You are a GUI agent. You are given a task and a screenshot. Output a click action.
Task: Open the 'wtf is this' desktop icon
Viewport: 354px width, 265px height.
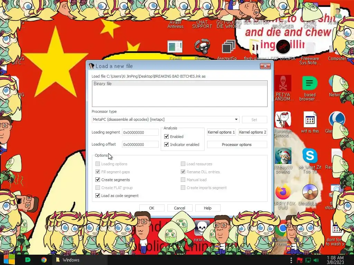pos(310,119)
